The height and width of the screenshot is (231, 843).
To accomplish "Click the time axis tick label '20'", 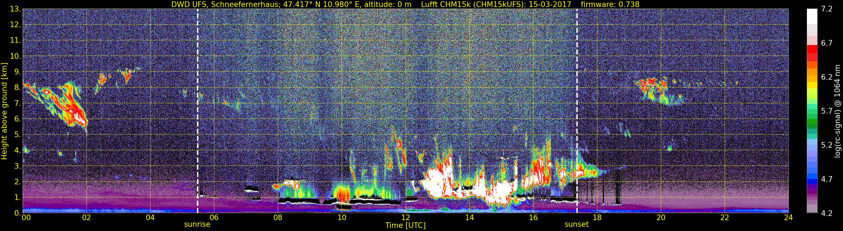I will coord(661,218).
